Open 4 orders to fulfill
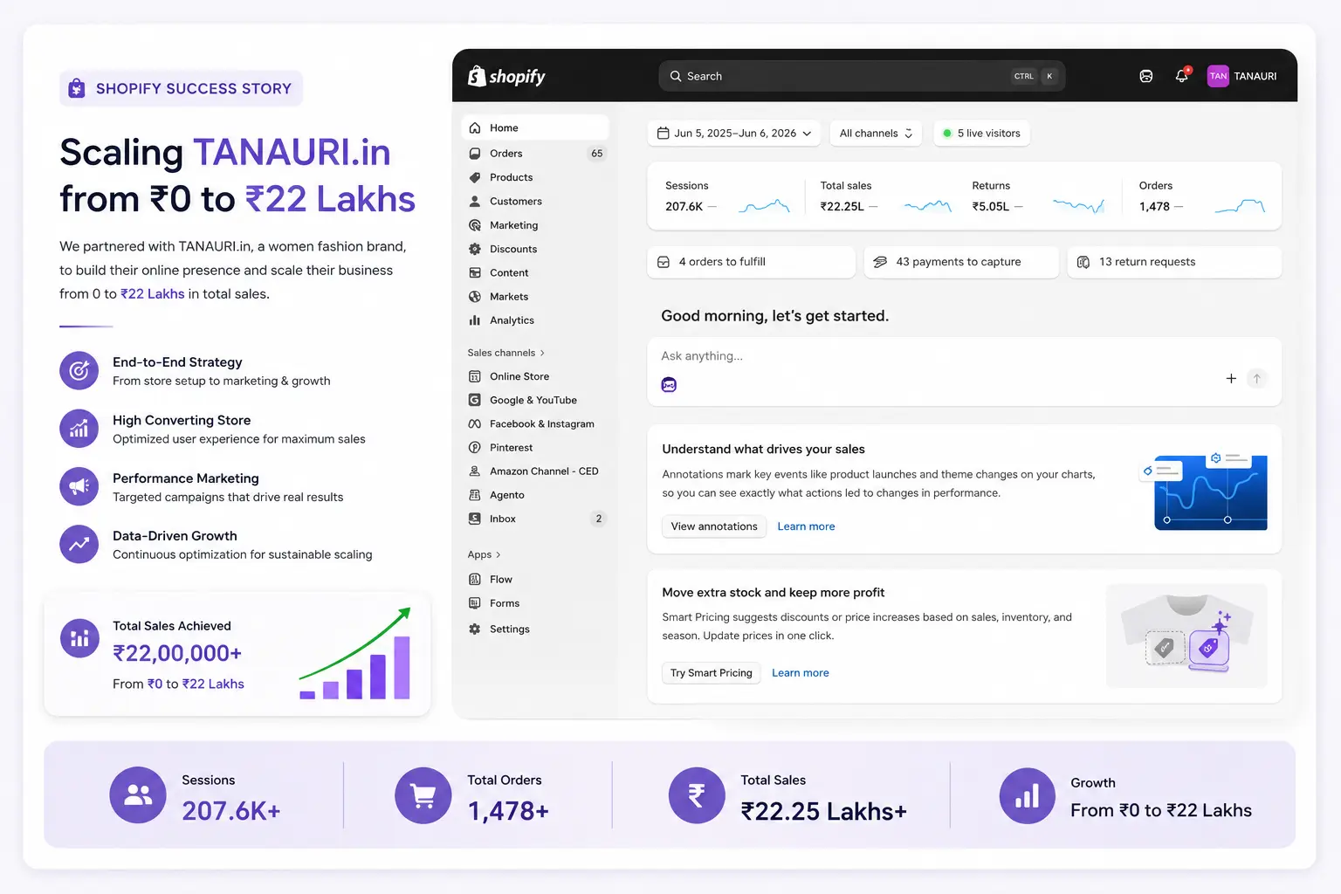Image resolution: width=1341 pixels, height=894 pixels. [751, 262]
